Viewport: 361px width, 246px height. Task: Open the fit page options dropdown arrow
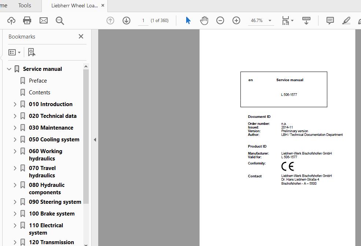pyautogui.click(x=292, y=21)
